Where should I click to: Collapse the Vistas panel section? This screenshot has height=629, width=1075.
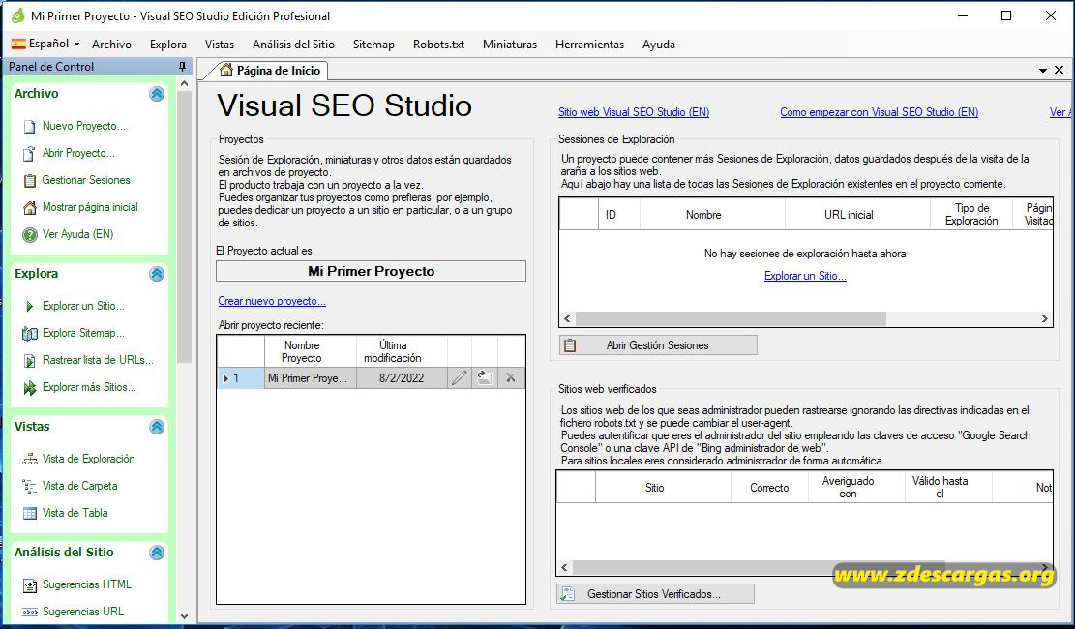point(157,427)
